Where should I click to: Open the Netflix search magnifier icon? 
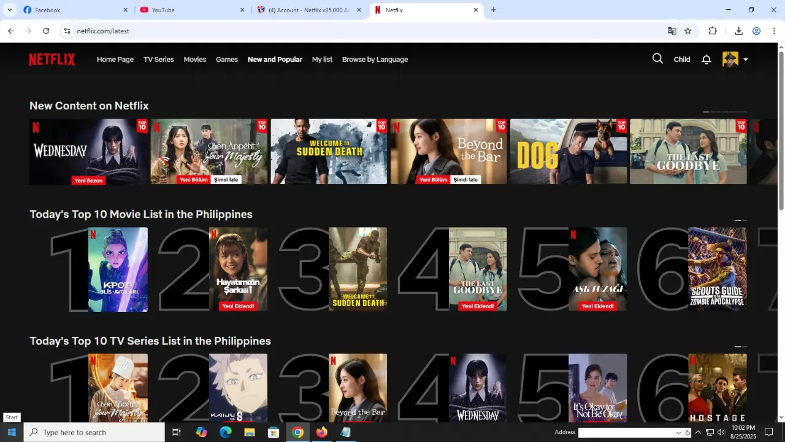(657, 59)
